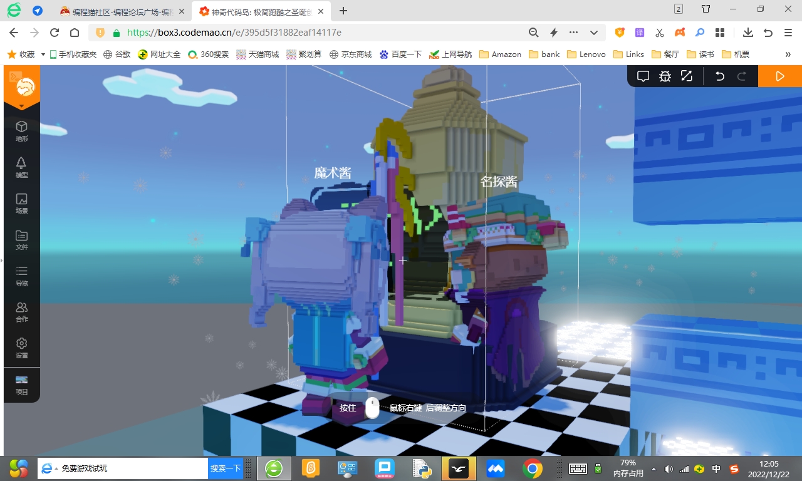Open the 网址大全 bookmark
802x481 pixels.
point(159,54)
